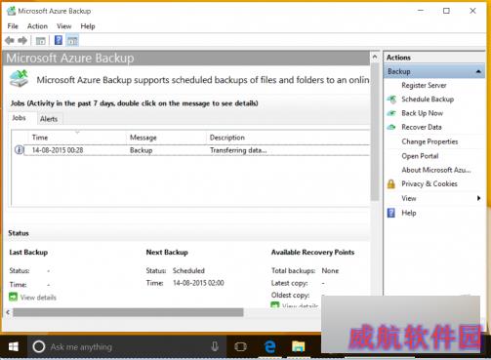Click the Scheduled status value
This screenshot has width=491, height=360.
[188, 270]
